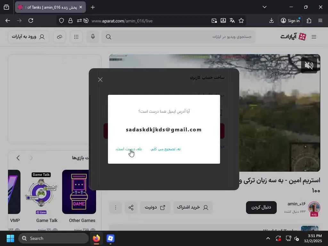
Task: Click the "VMP" category label
Action: point(15,220)
